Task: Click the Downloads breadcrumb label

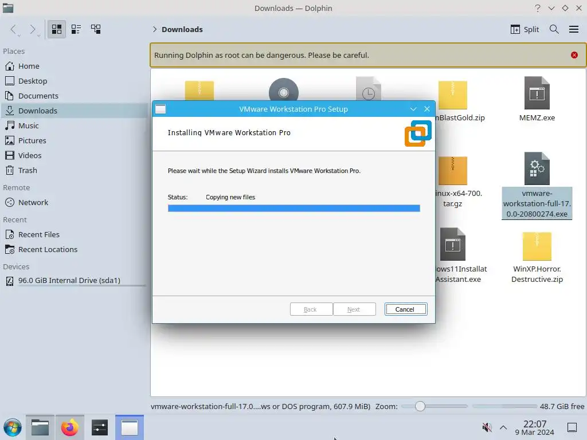Action: [x=182, y=29]
